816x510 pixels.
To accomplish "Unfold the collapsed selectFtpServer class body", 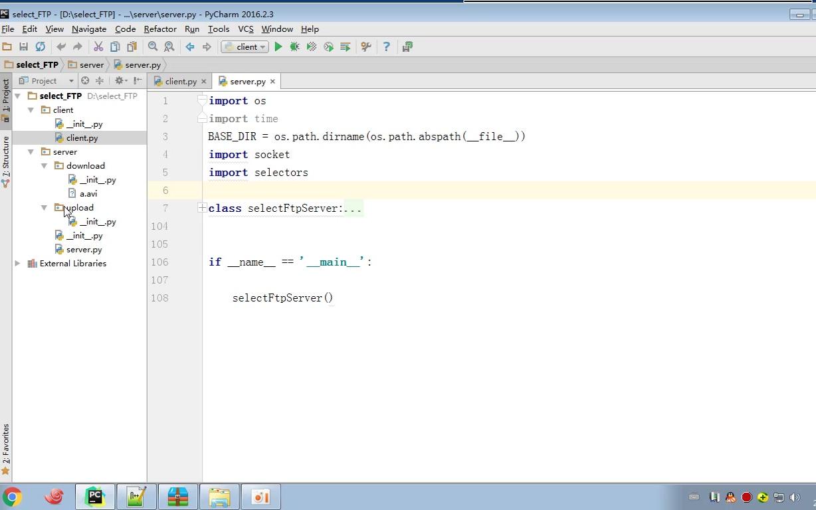I will (x=201, y=208).
